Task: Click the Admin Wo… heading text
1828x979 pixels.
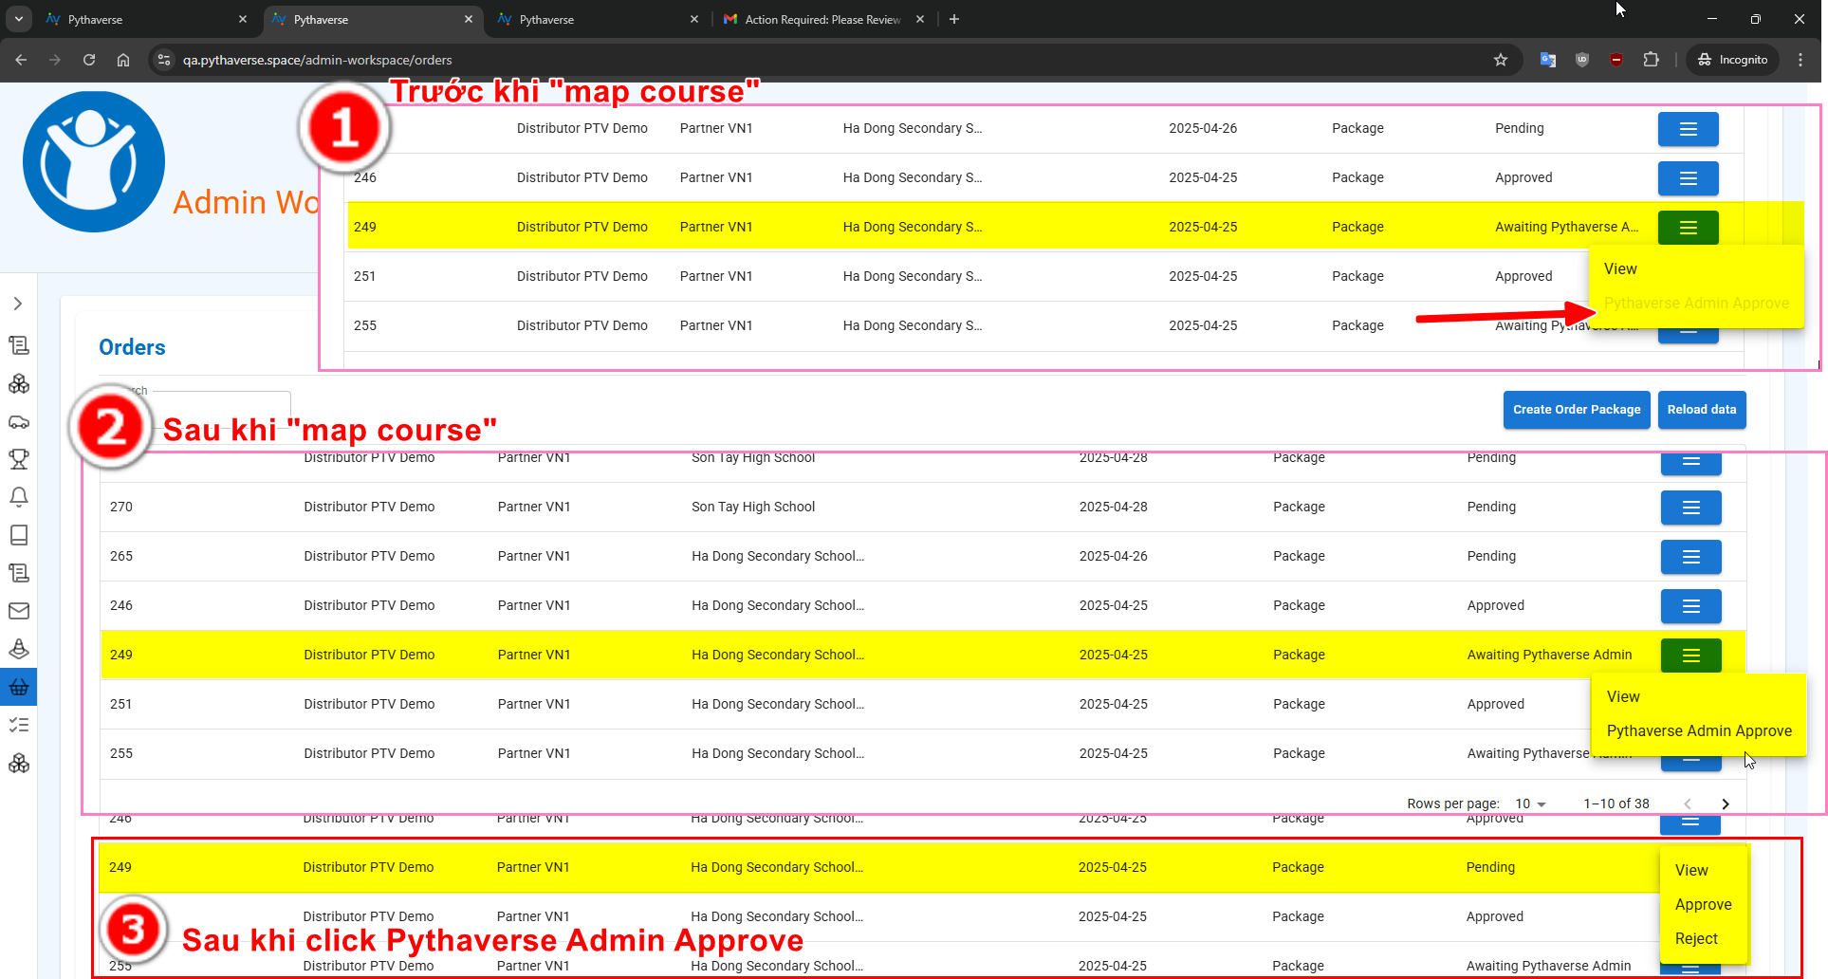Action: [x=246, y=203]
